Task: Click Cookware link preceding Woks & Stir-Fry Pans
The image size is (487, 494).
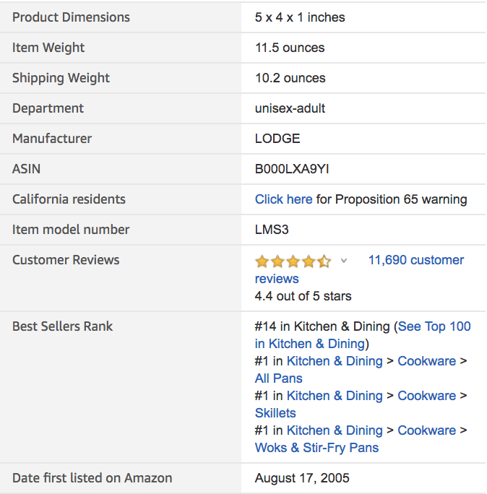Action: (426, 430)
